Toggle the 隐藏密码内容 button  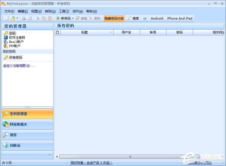[114, 18]
